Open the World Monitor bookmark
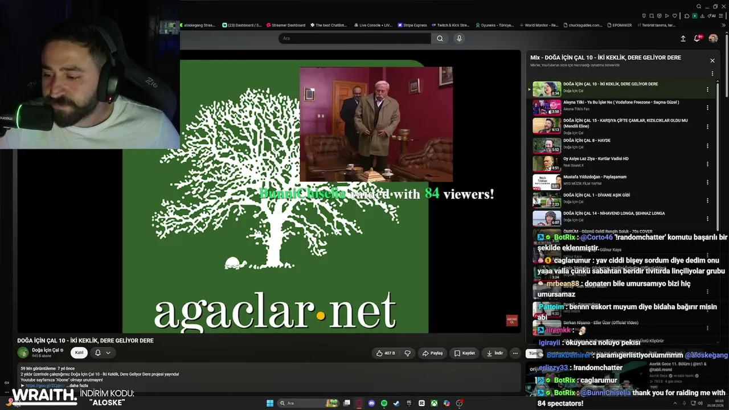729x410 pixels. click(x=539, y=25)
